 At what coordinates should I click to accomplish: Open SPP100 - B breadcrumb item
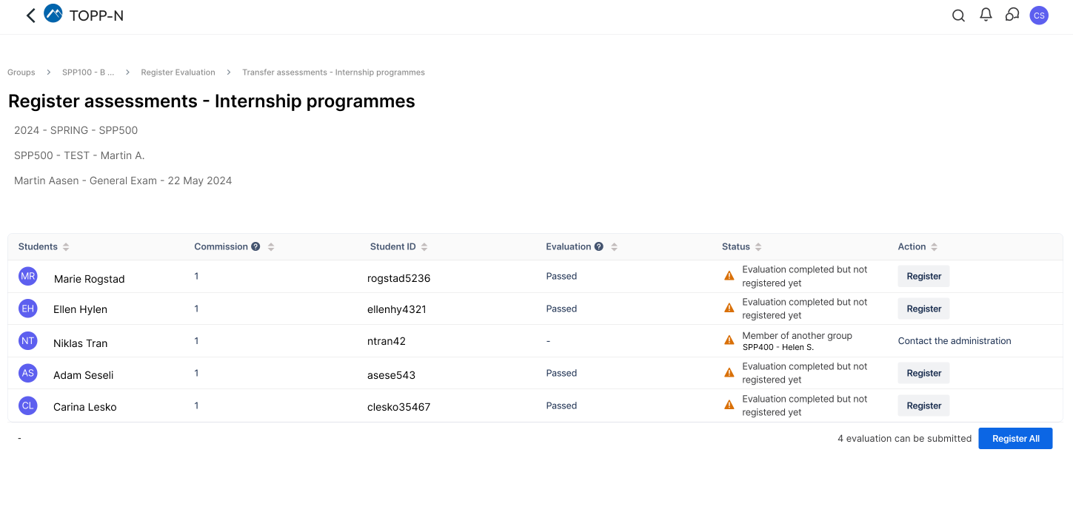88,73
